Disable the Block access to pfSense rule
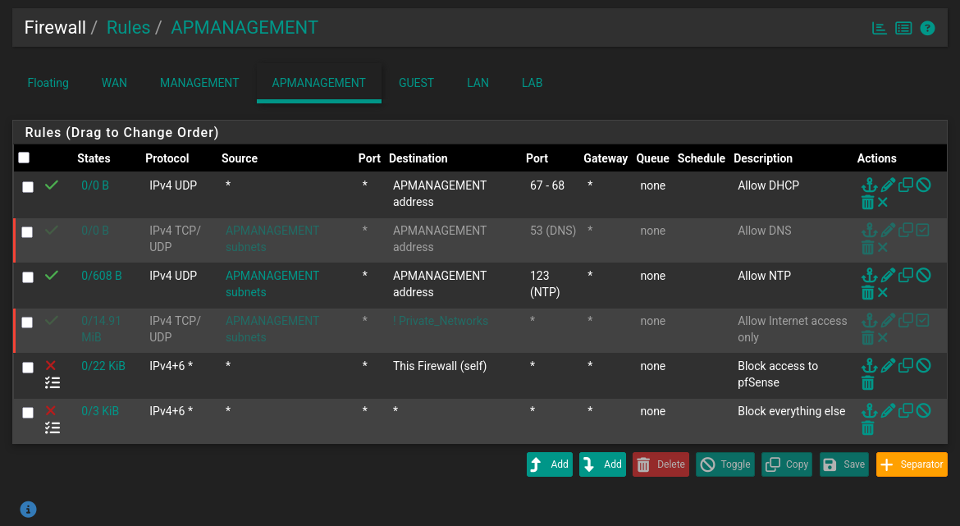 click(924, 366)
